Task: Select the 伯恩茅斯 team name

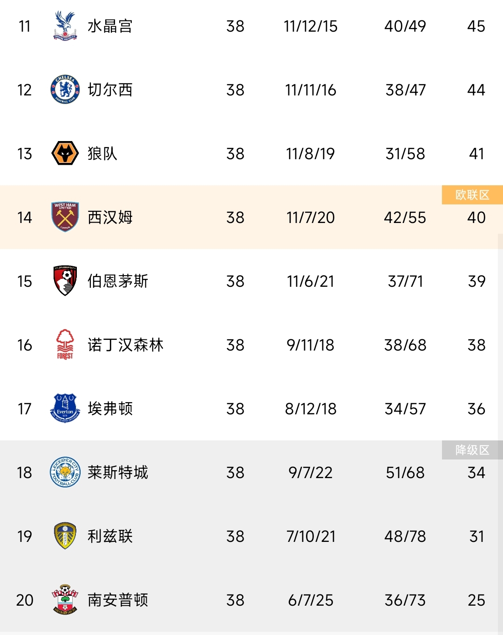Action: (x=118, y=281)
